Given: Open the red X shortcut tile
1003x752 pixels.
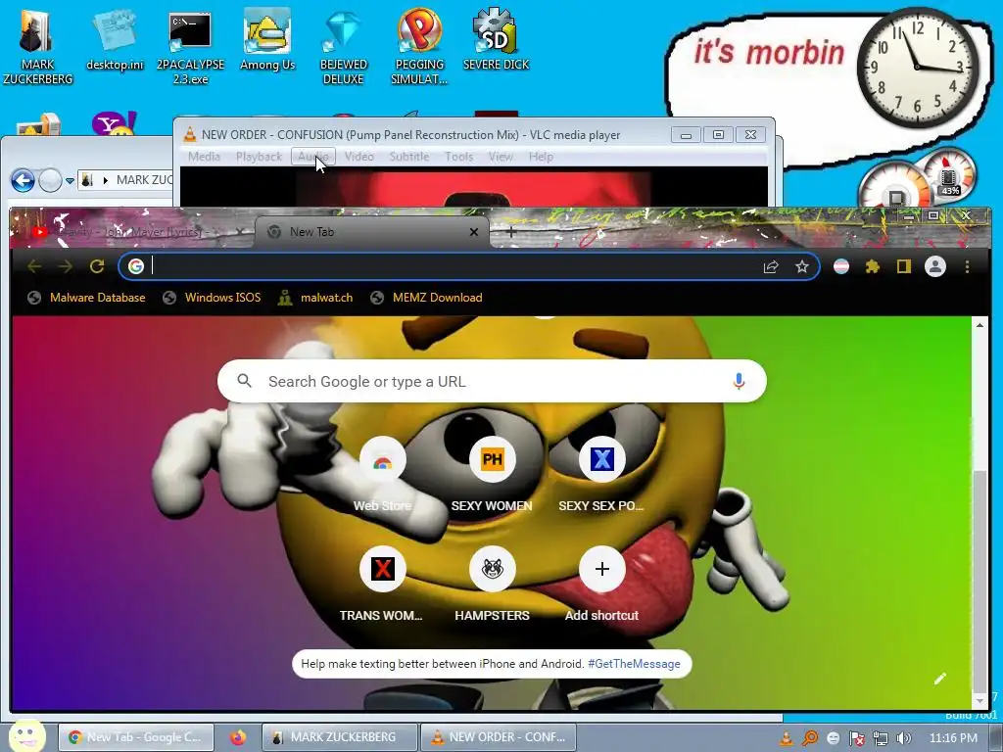Looking at the screenshot, I should point(382,584).
